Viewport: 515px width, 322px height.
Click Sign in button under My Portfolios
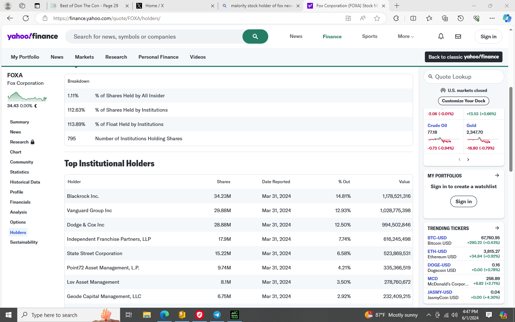(x=463, y=201)
